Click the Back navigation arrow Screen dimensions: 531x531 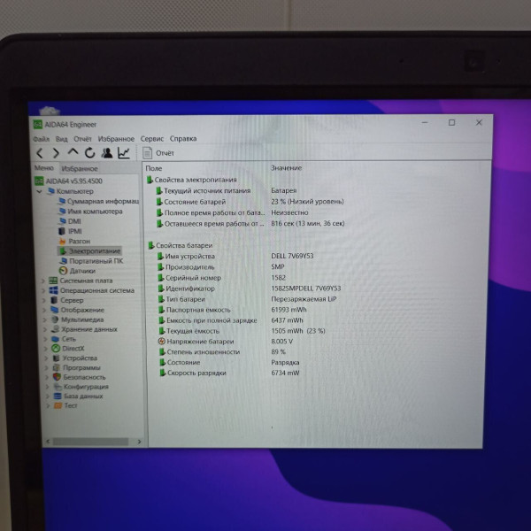[40, 153]
